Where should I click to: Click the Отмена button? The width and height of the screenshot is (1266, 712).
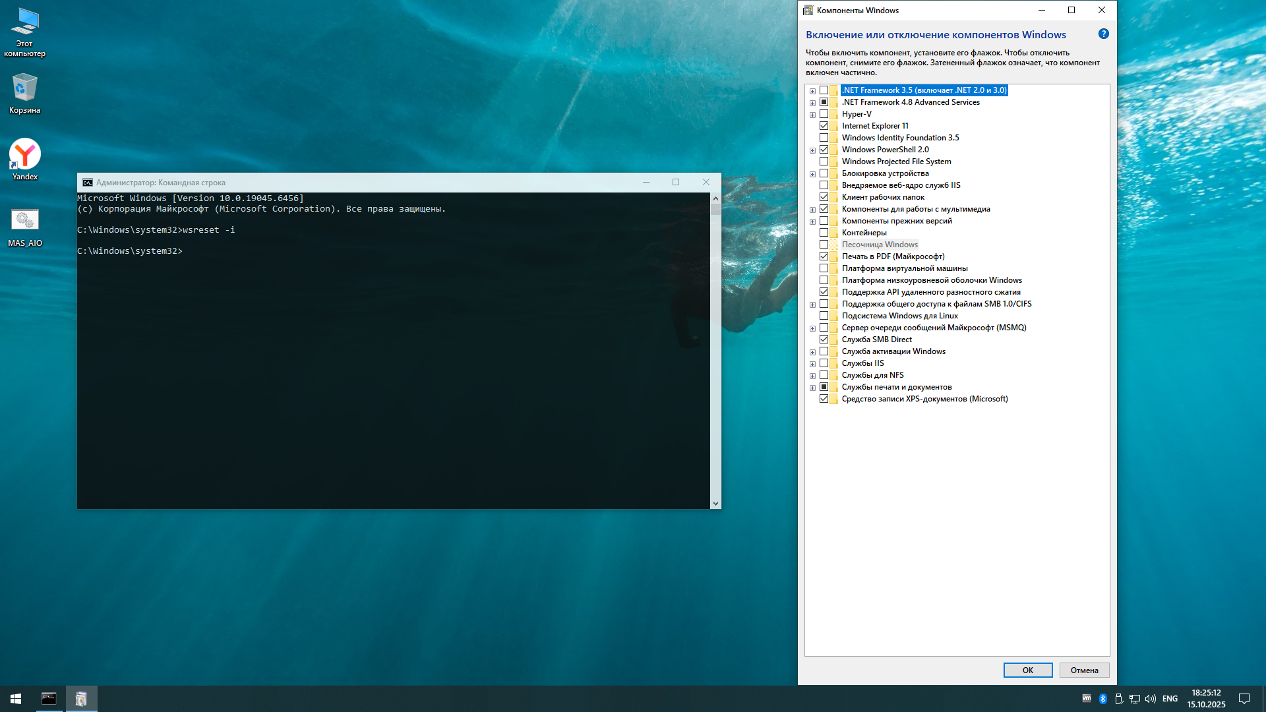pos(1084,670)
